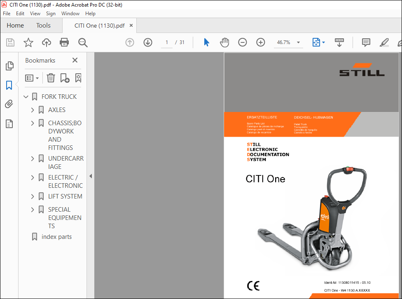Click the scrolling mode keyboard icon
The height and width of the screenshot is (299, 402).
coord(339,42)
